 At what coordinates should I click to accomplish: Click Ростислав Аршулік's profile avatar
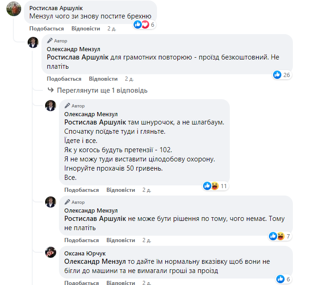coord(15,9)
